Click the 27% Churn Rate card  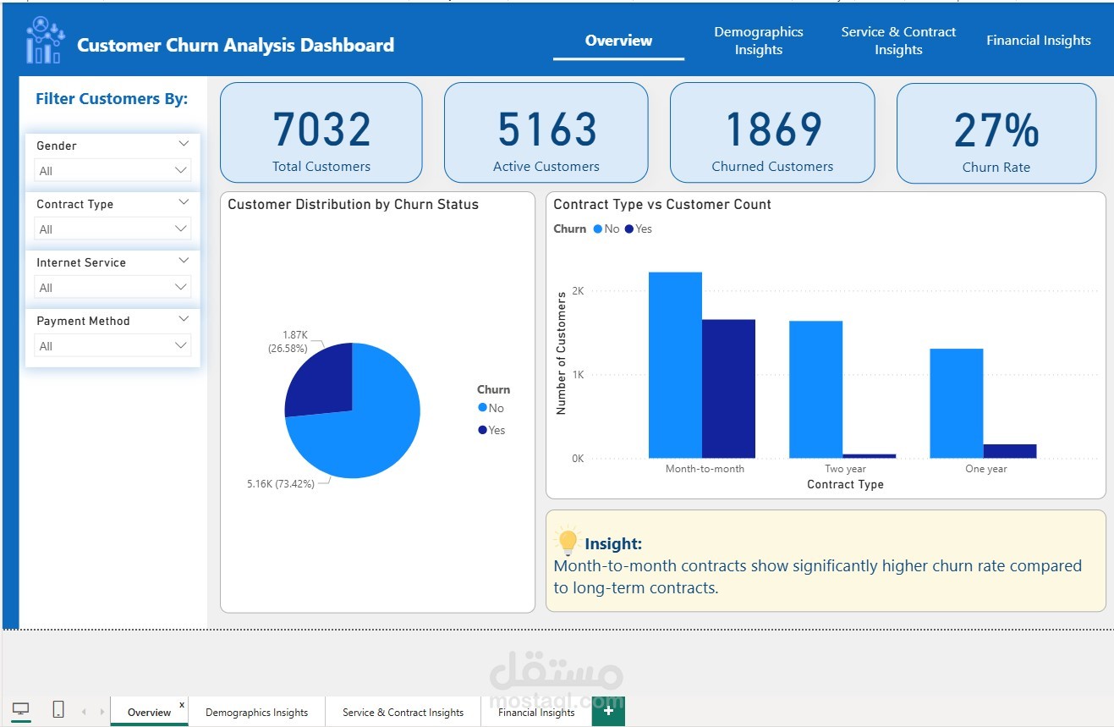(x=996, y=133)
